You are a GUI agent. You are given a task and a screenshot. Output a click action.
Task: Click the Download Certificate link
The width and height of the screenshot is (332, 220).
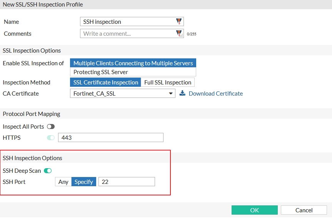click(x=215, y=93)
